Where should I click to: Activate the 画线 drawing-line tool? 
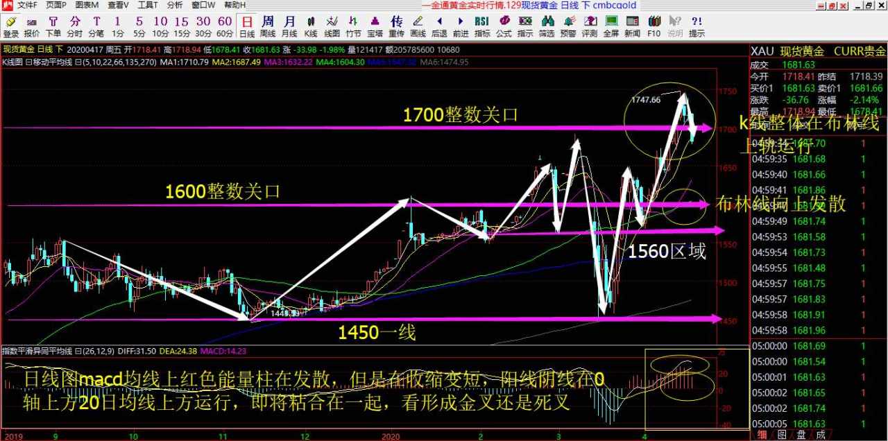(418, 26)
